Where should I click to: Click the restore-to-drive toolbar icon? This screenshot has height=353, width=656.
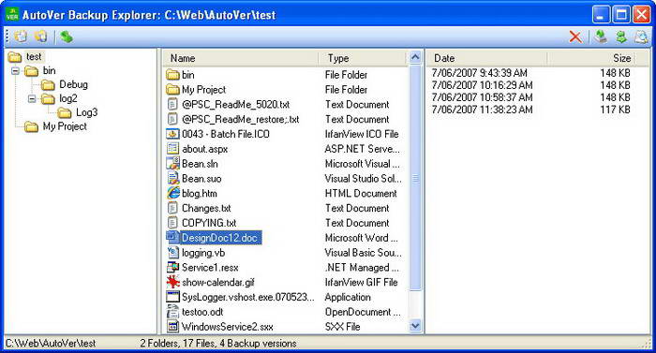pyautogui.click(x=601, y=37)
